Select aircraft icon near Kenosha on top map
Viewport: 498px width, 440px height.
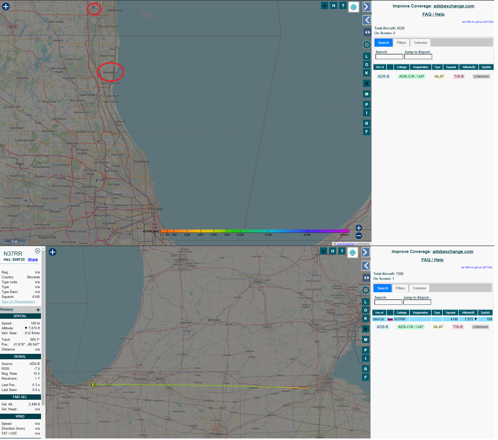pos(93,7)
